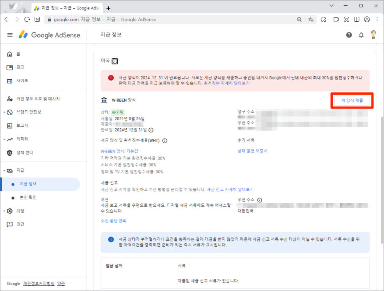Open the 원천징수 자세히 알아보기 link
The width and height of the screenshot is (384, 291).
[x=227, y=83]
